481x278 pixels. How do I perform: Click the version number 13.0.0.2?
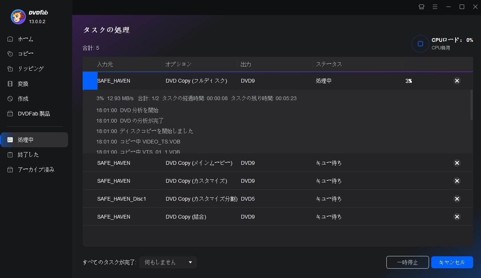[x=37, y=21]
